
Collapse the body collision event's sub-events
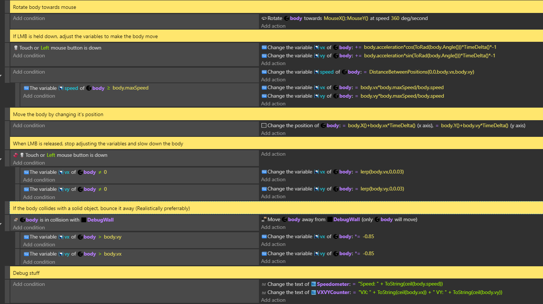coord(1,224)
